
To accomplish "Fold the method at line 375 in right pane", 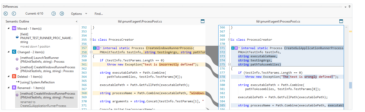I will 229,64.
